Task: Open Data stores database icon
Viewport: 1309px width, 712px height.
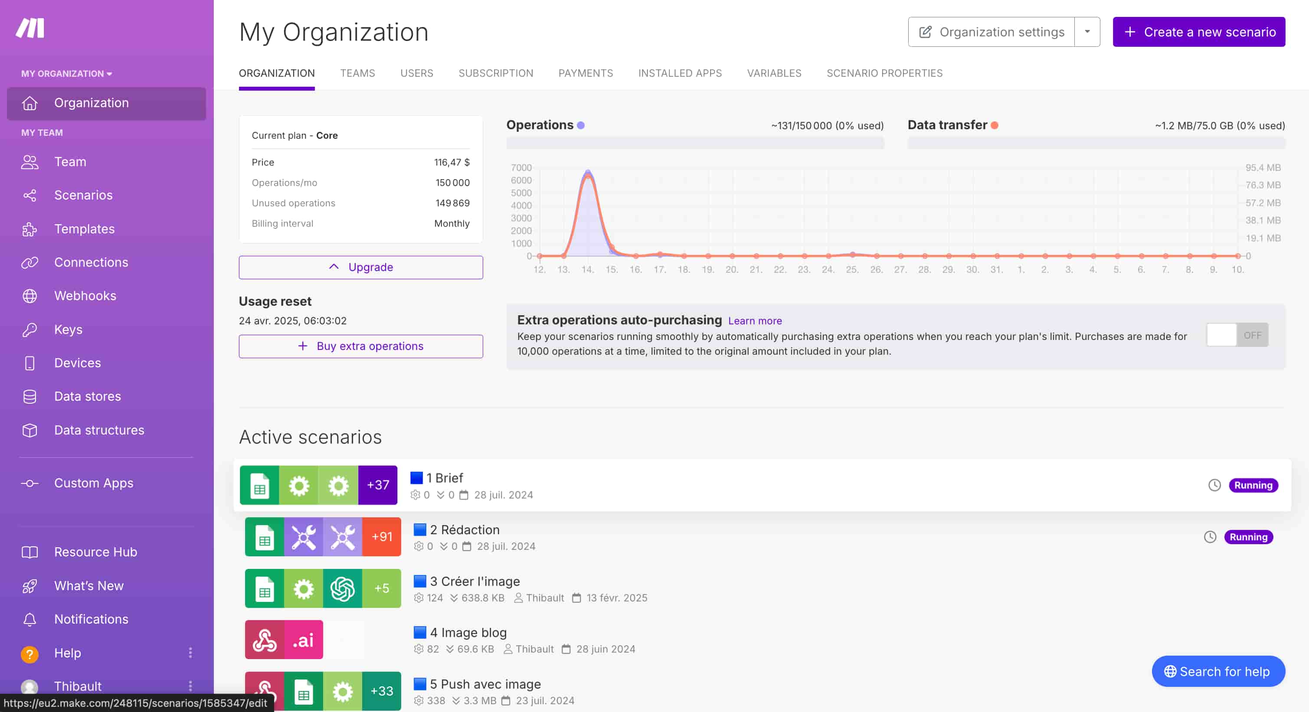Action: point(29,397)
